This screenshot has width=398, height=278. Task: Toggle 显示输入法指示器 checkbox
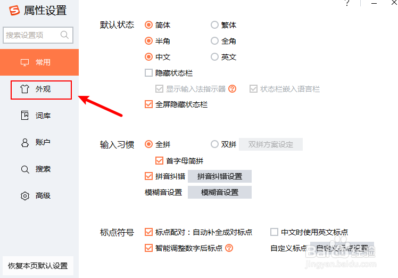[159, 89]
